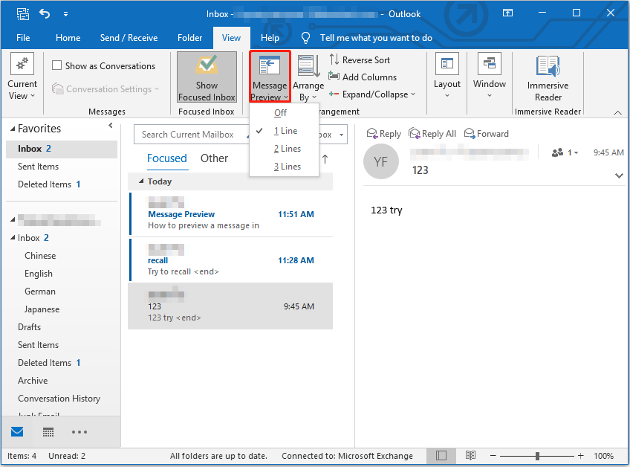Select the Reverse Sort option
630x467 pixels.
(x=367, y=59)
